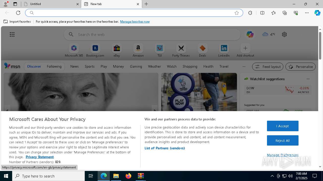Open the Privacy Statement link
This screenshot has height=181, width=323.
tap(40, 157)
